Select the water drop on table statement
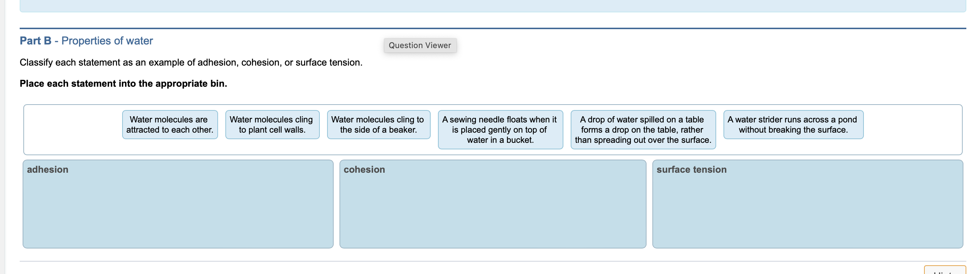Screen dimensions: 978x274 point(643,130)
